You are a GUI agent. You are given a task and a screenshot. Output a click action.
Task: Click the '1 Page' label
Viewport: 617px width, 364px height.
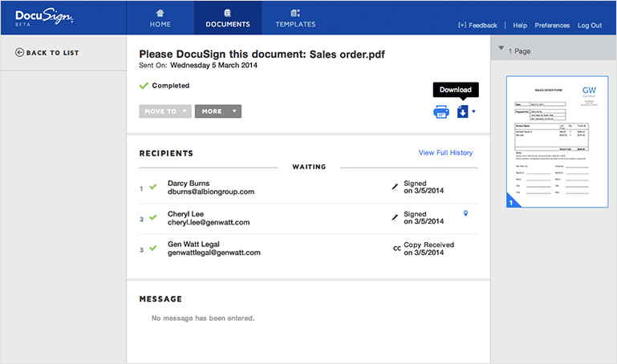click(519, 51)
